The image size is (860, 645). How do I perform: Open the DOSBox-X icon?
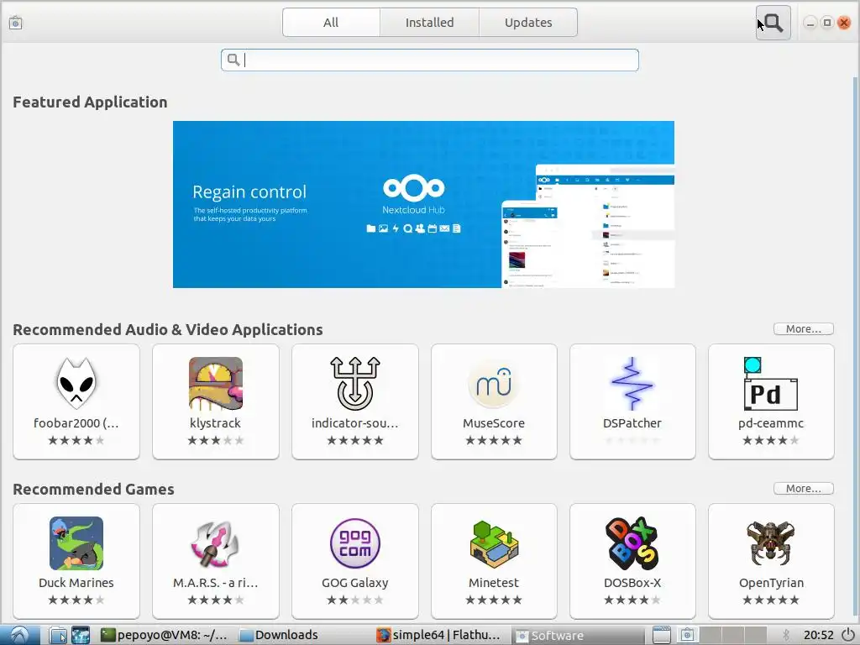(632, 543)
